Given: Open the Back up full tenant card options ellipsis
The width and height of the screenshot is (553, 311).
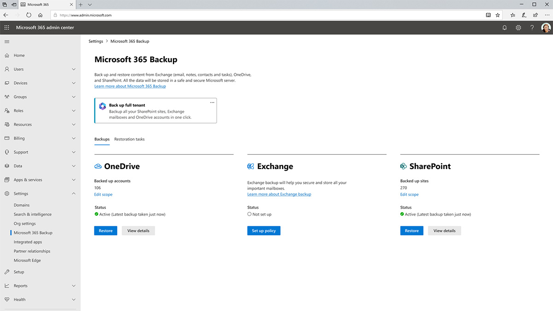Looking at the screenshot, I should pyautogui.click(x=212, y=102).
